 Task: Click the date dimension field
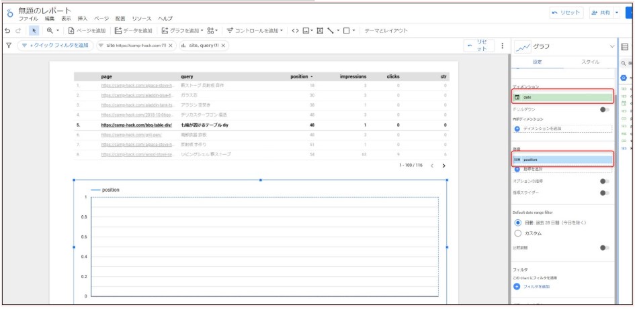pos(562,97)
